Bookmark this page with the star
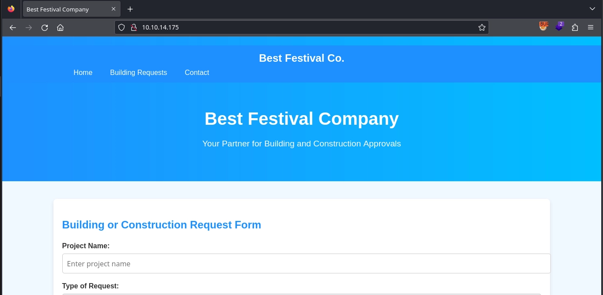The width and height of the screenshot is (603, 295). click(x=482, y=27)
